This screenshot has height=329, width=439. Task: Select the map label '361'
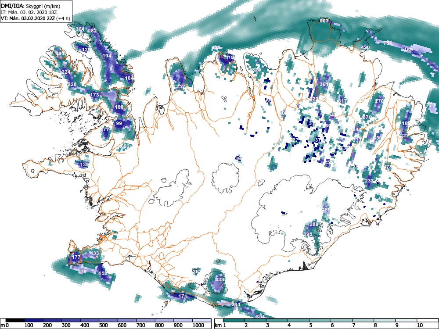tap(324, 84)
